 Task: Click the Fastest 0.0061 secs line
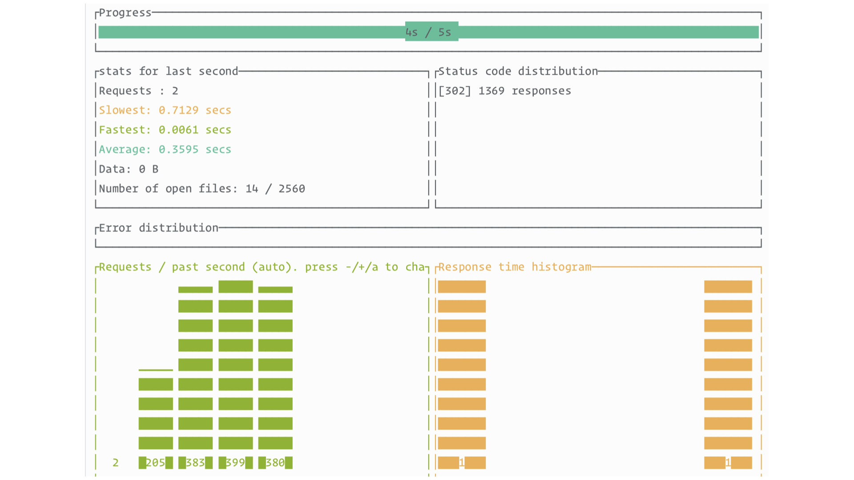click(165, 130)
